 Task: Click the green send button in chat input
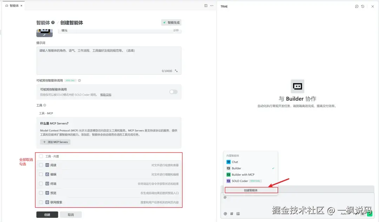pos(370,214)
